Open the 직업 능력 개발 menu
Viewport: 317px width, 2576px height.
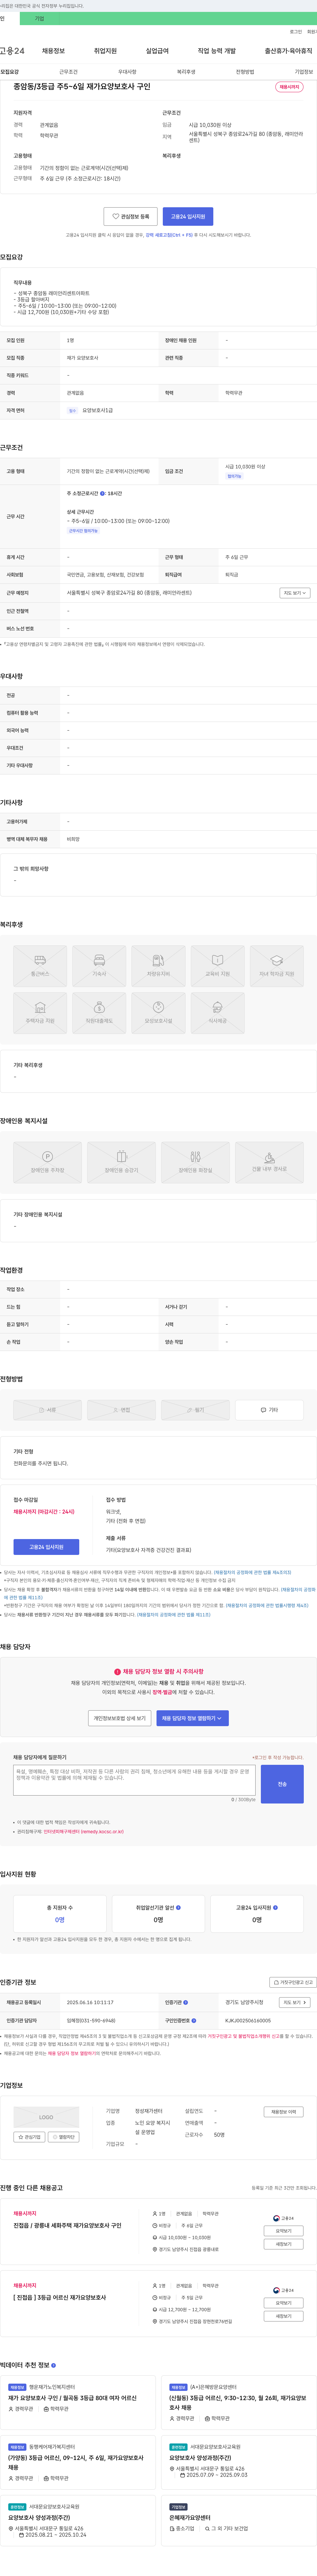click(217, 51)
